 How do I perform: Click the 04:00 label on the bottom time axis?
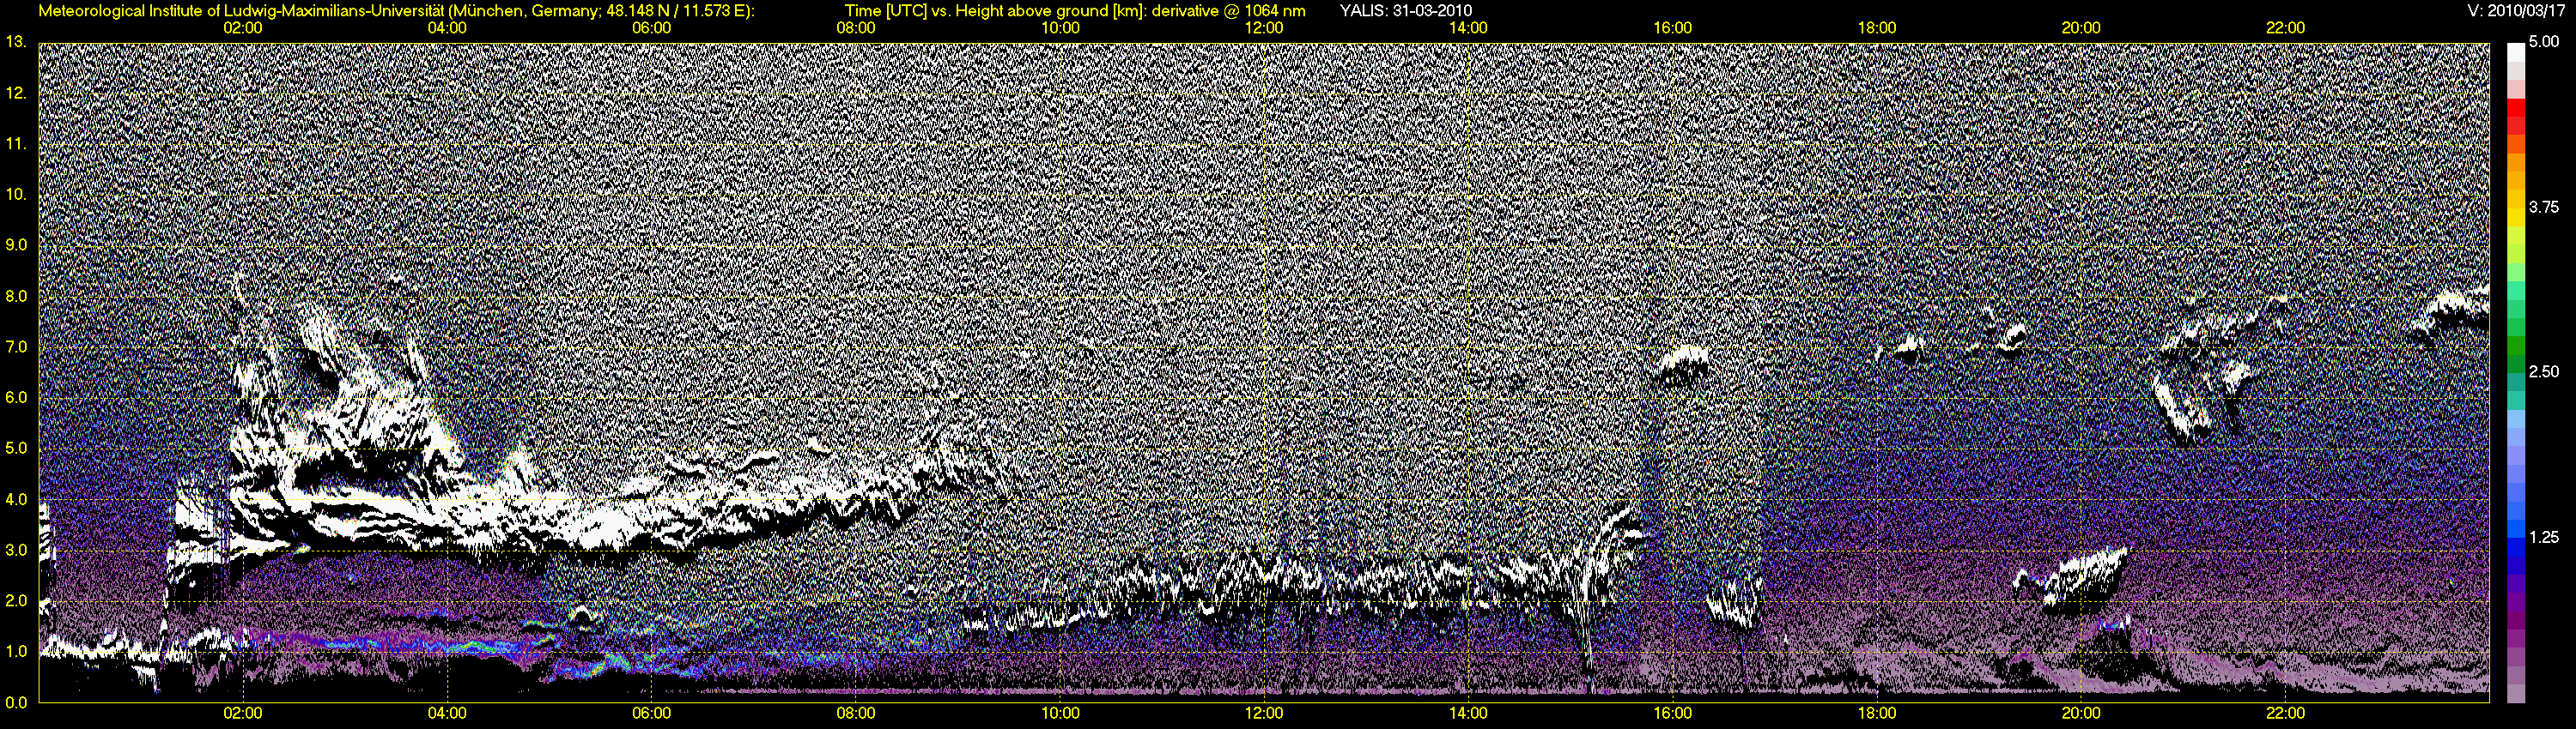(447, 713)
